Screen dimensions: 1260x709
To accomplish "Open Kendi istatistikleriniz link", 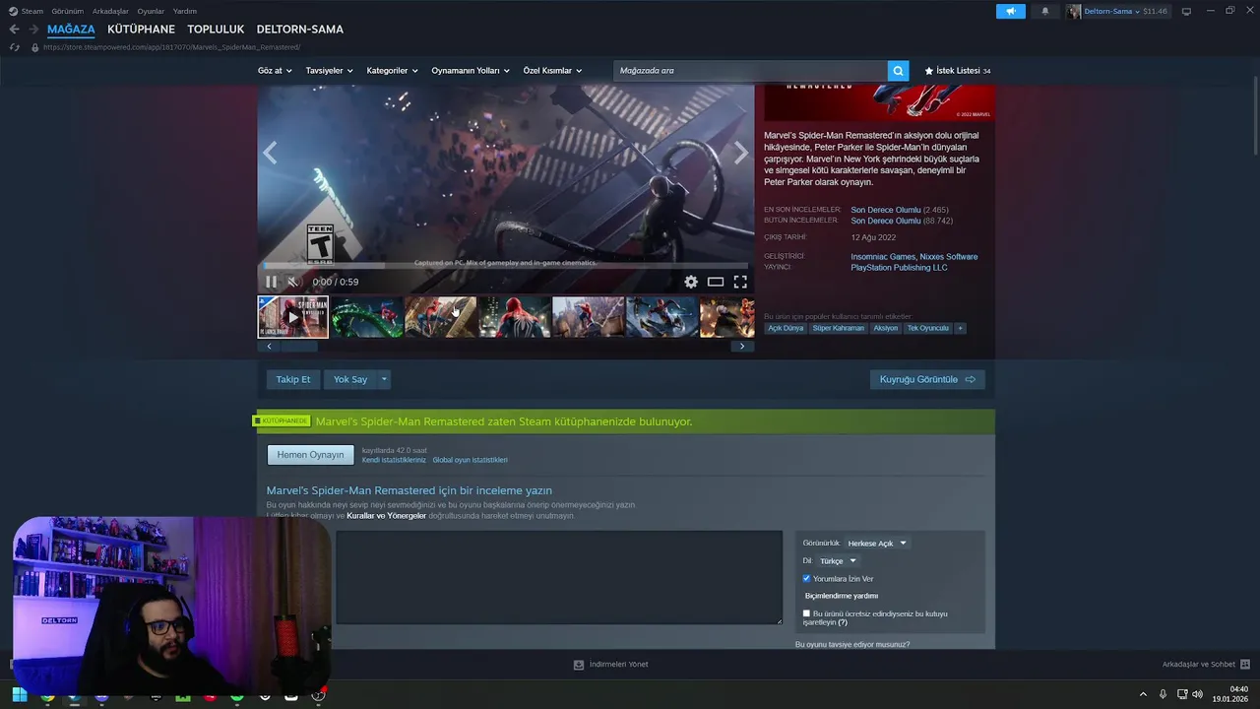I will pyautogui.click(x=394, y=460).
